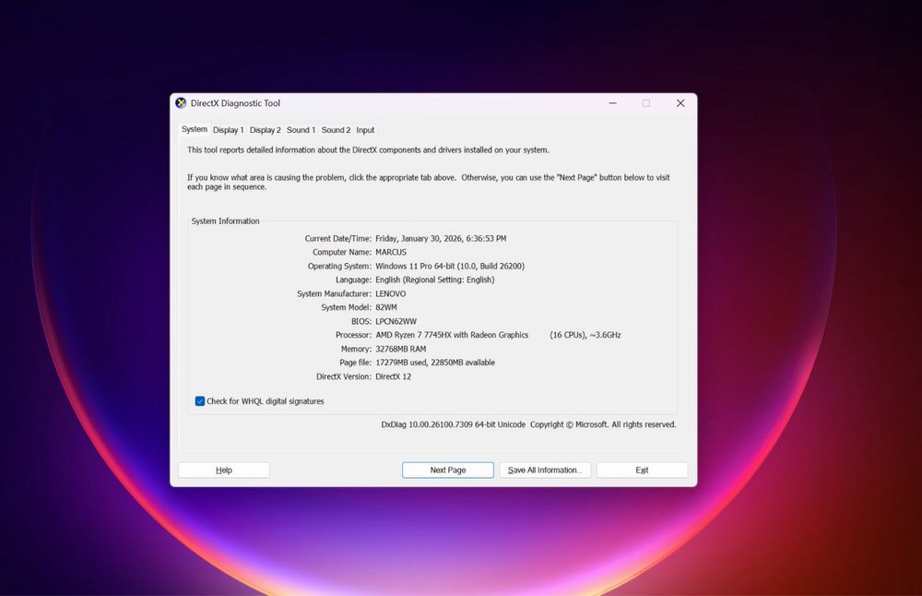Click the (16 CPUs), ~3.6GHz text
This screenshot has width=922, height=596.
tap(585, 335)
